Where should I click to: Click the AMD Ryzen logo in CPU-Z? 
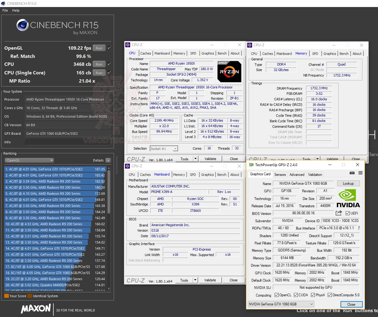pos(229,72)
